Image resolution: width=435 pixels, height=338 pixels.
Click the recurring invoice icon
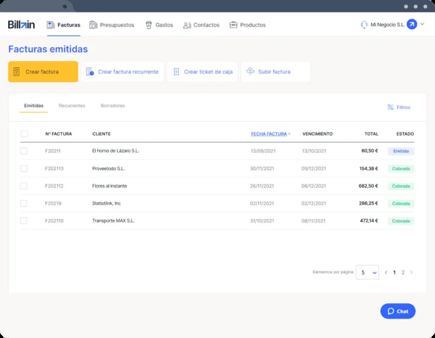tap(90, 72)
